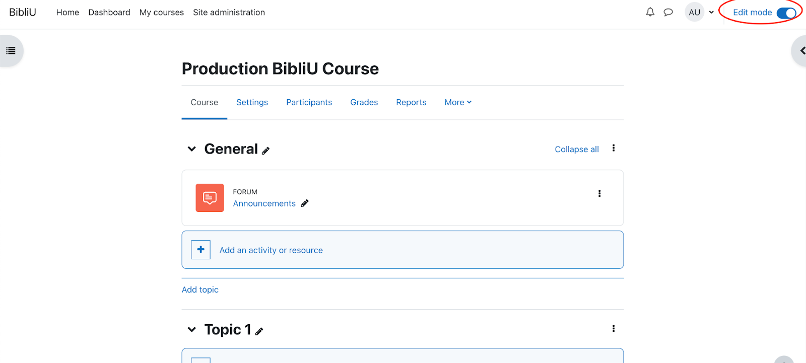Viewport: 806px width, 363px height.
Task: Switch to the Settings tab
Action: click(252, 102)
